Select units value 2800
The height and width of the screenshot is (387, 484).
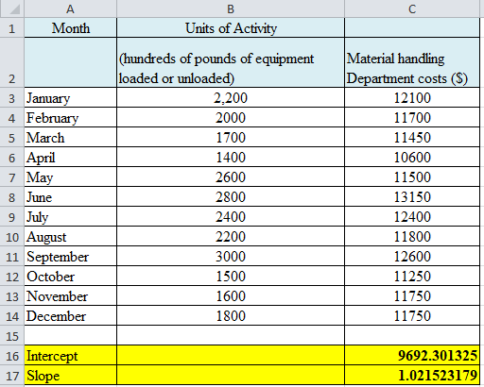coord(231,197)
